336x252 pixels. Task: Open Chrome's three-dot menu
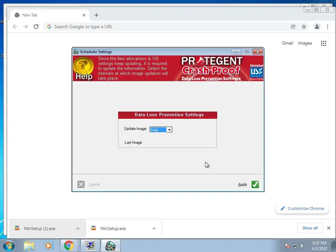click(327, 27)
